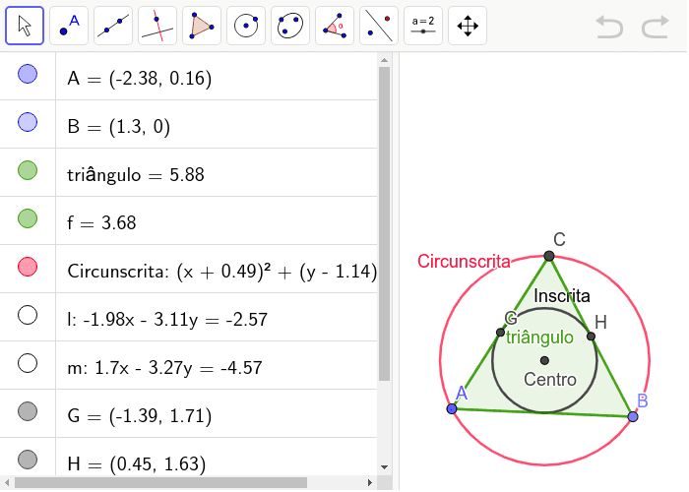
Task: Show the hidden line l
Action: tap(28, 315)
